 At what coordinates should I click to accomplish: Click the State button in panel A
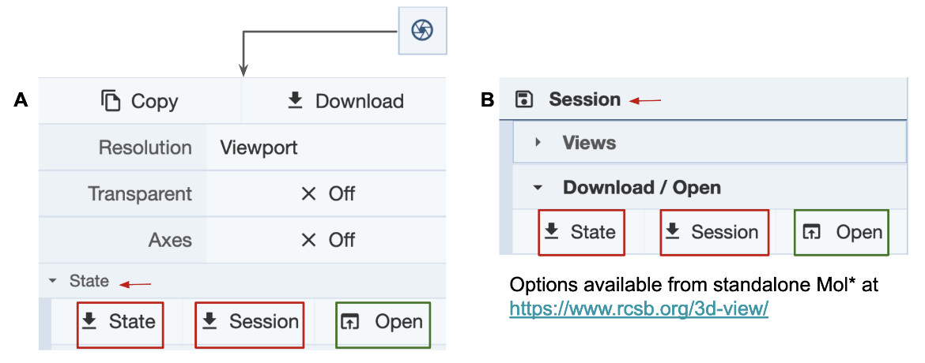(120, 322)
